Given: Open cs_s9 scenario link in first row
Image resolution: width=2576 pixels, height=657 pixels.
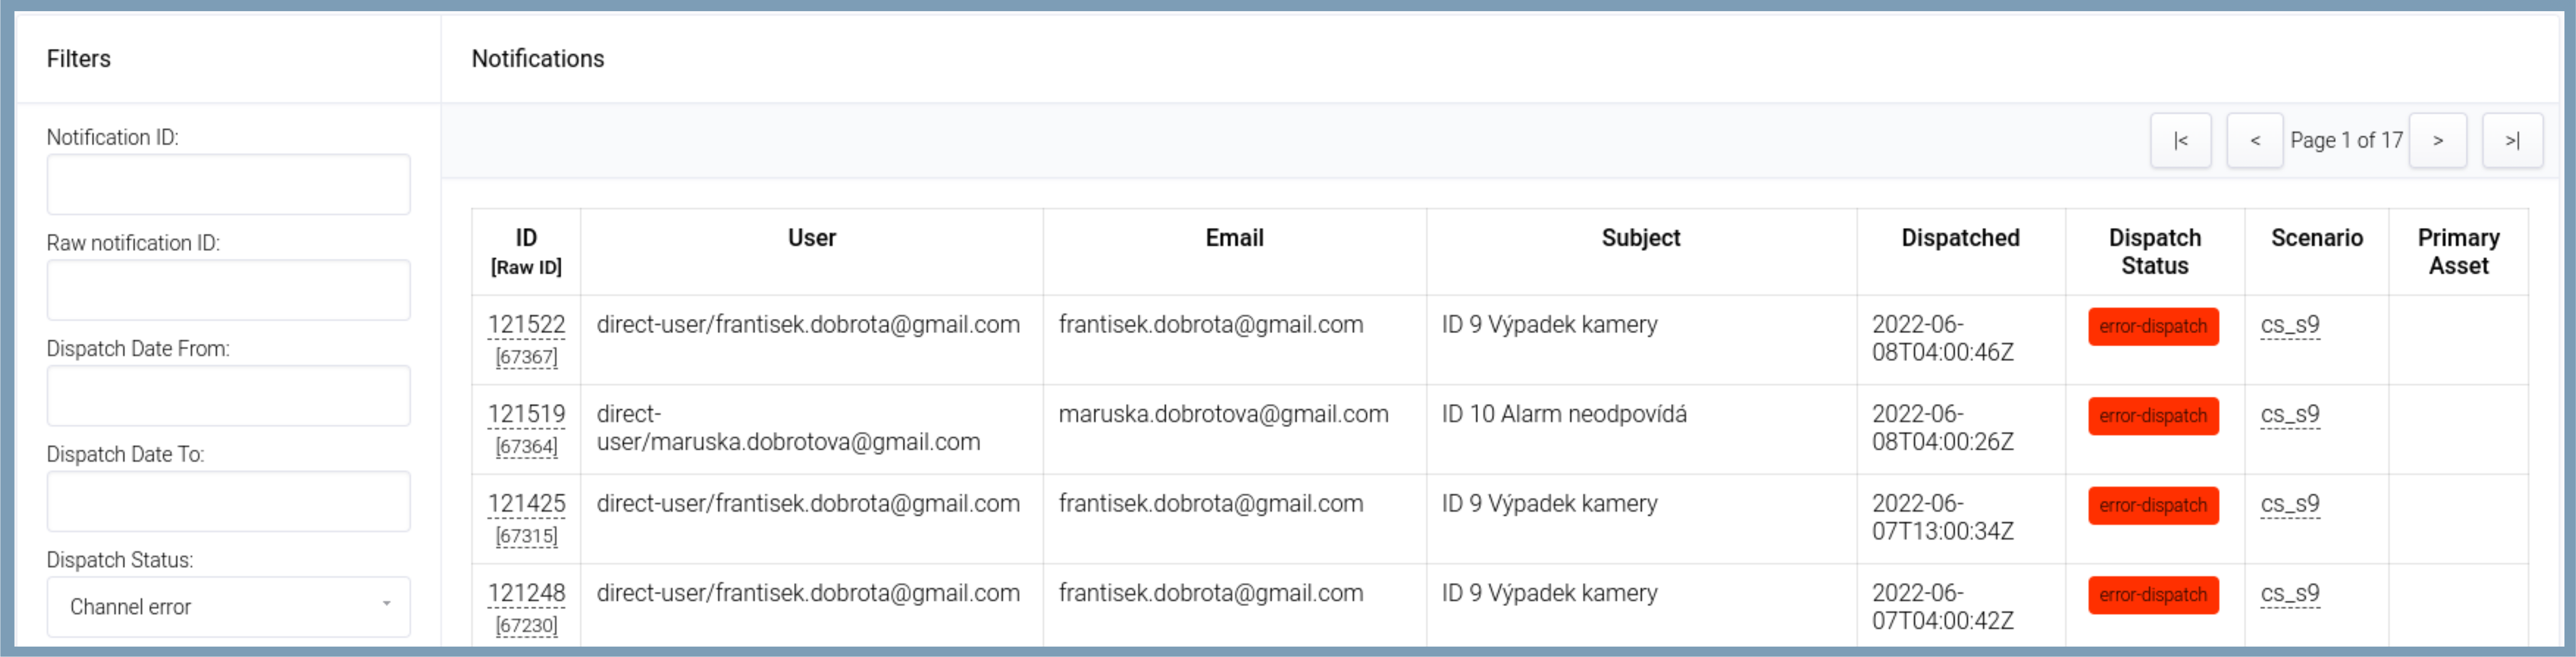Looking at the screenshot, I should (2289, 325).
